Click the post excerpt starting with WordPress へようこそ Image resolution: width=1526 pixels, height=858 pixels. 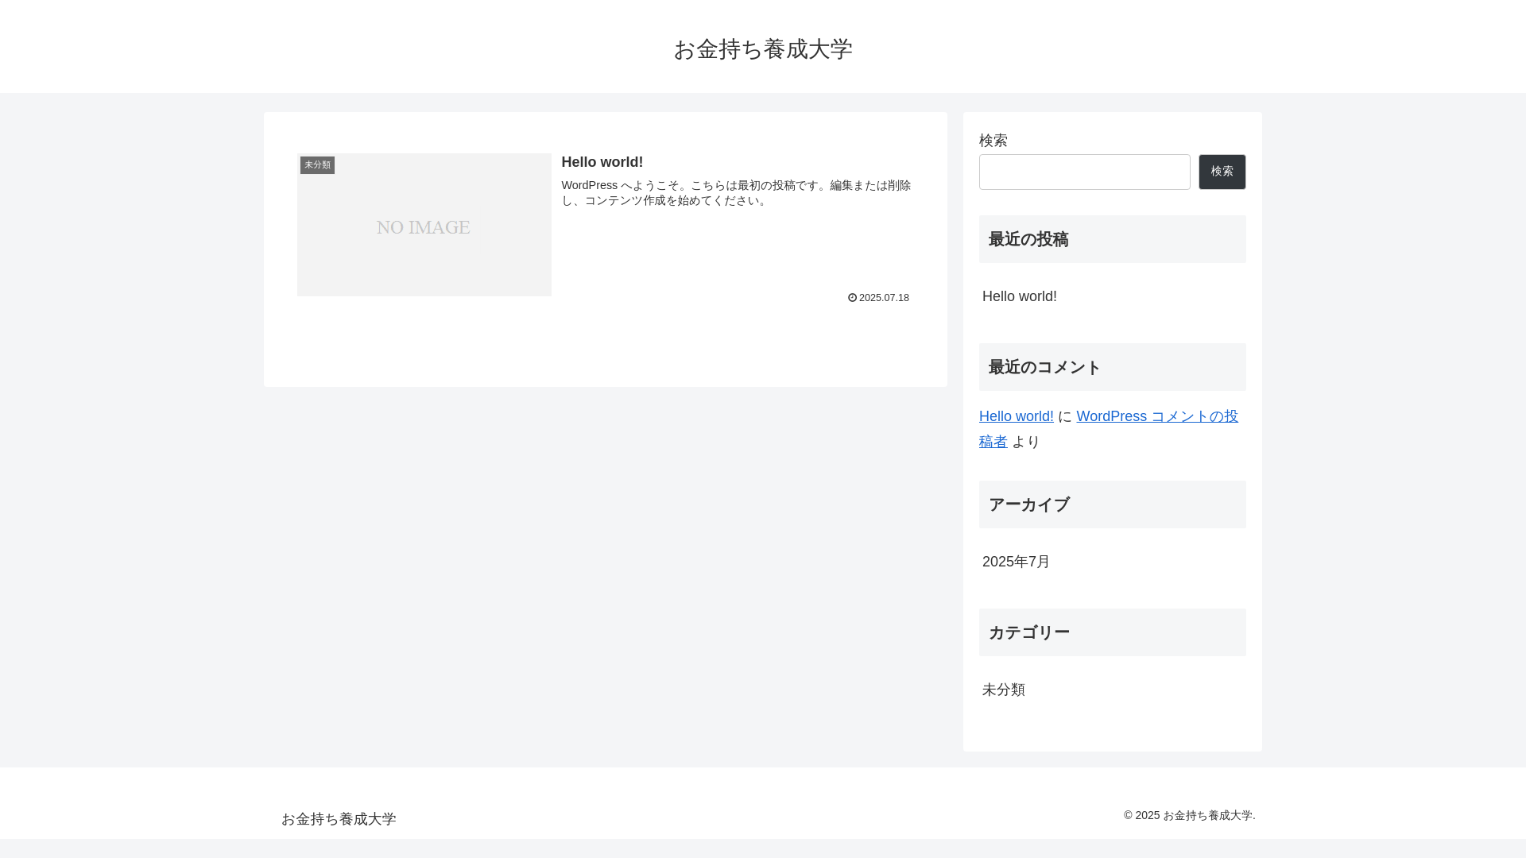pyautogui.click(x=736, y=193)
